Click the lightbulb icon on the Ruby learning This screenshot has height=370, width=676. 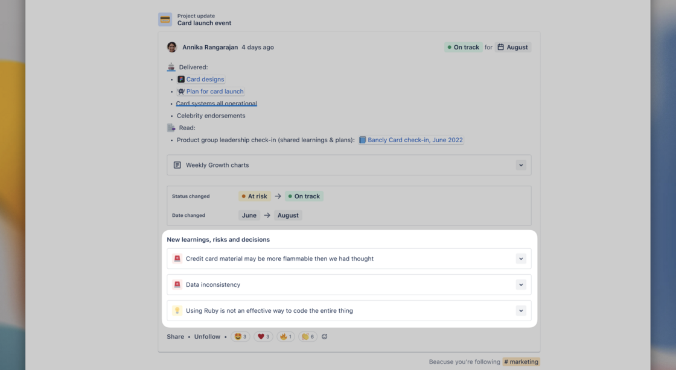coord(177,310)
